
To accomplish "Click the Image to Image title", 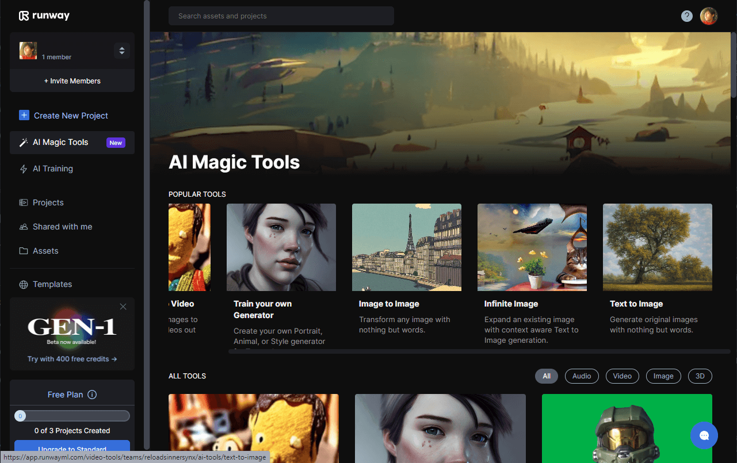I will tap(389, 304).
